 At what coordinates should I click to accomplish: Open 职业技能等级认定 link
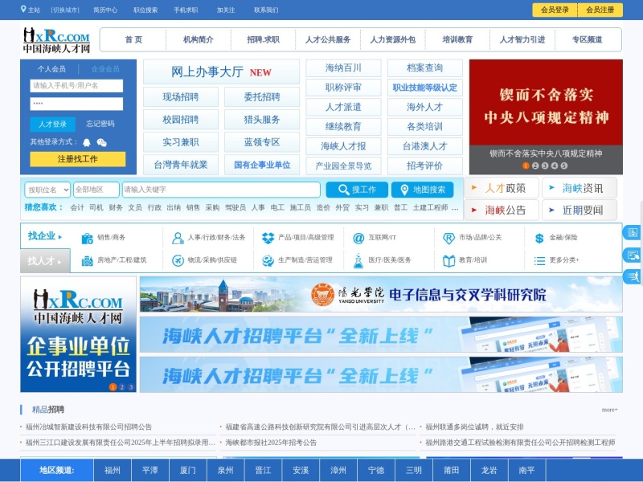425,88
